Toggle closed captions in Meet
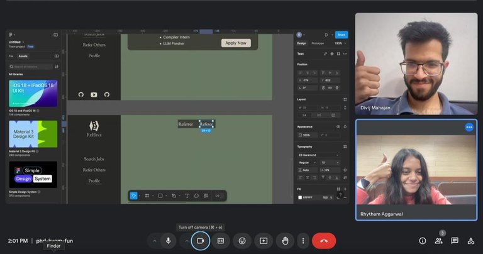 [x=221, y=241]
